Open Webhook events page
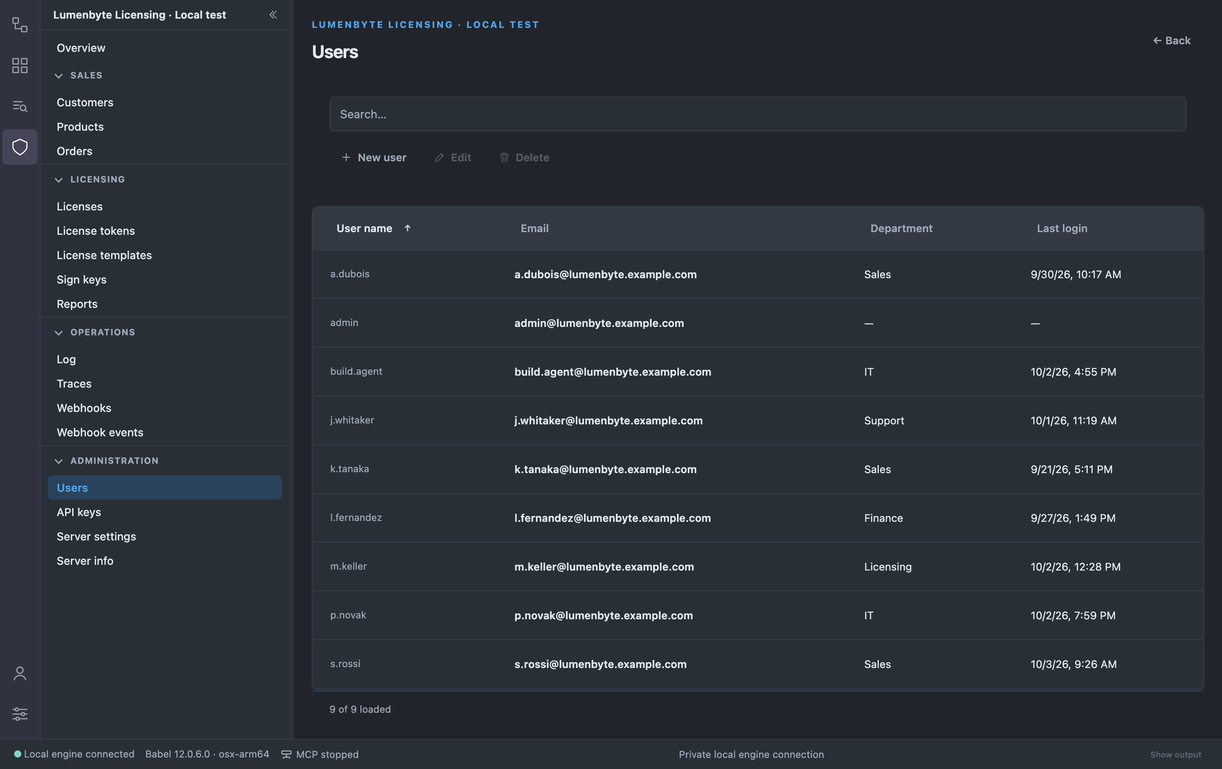This screenshot has height=769, width=1222. pyautogui.click(x=100, y=432)
